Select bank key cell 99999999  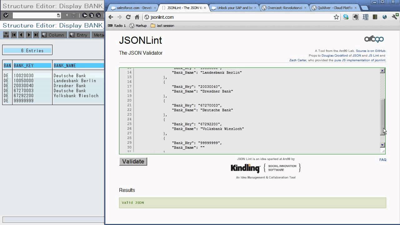32,101
